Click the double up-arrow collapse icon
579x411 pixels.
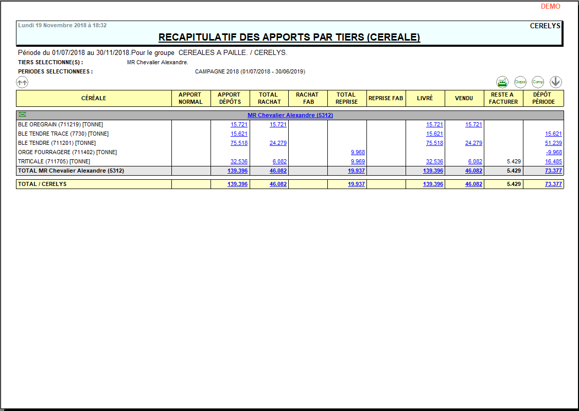pyautogui.click(x=22, y=82)
